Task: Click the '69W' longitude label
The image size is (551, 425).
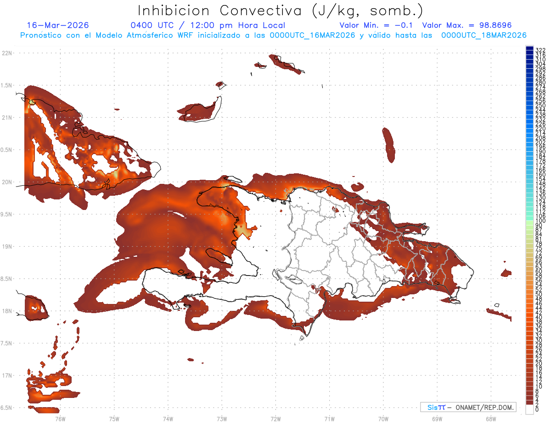Action: 437,418
